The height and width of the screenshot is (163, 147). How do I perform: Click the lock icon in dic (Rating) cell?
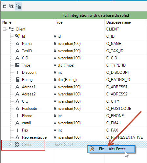point(55,80)
